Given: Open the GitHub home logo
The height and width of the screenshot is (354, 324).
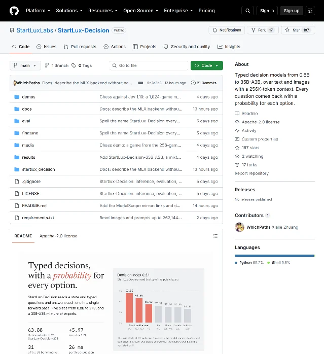Looking at the screenshot, I should click(x=14, y=11).
